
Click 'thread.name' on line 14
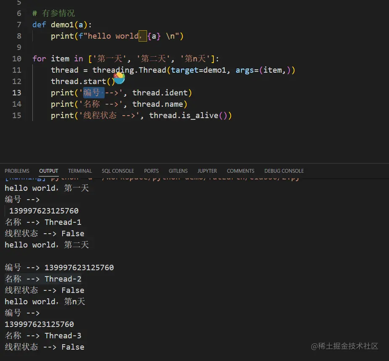(x=158, y=104)
